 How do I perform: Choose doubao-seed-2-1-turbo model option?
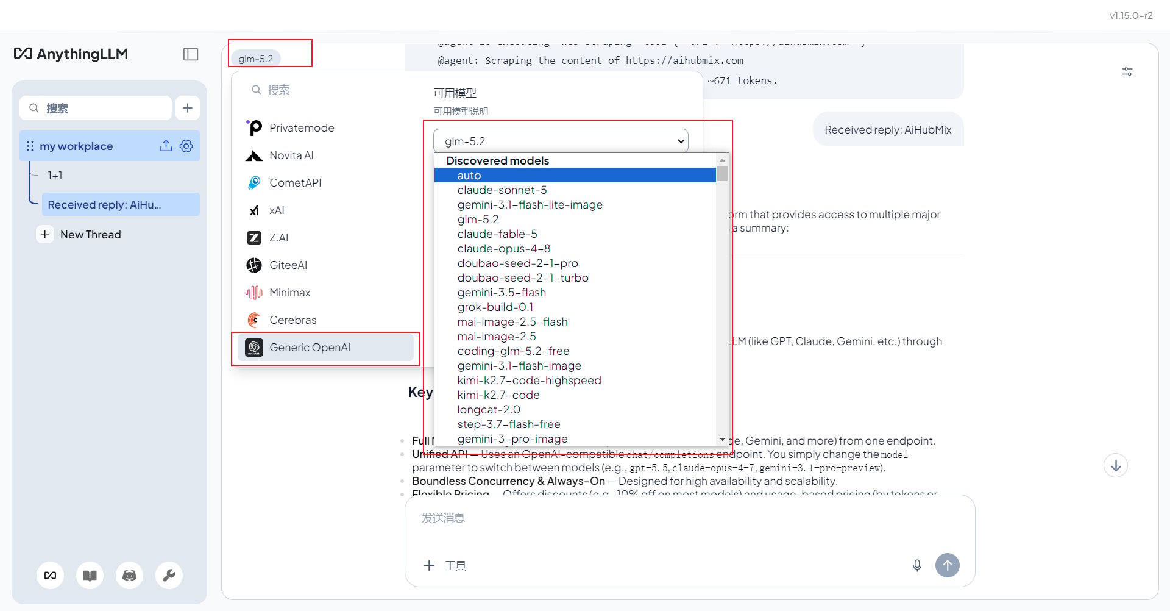point(575,278)
